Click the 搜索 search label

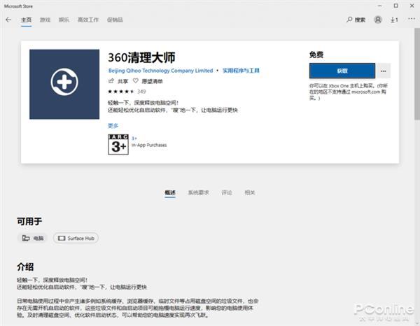coord(360,20)
